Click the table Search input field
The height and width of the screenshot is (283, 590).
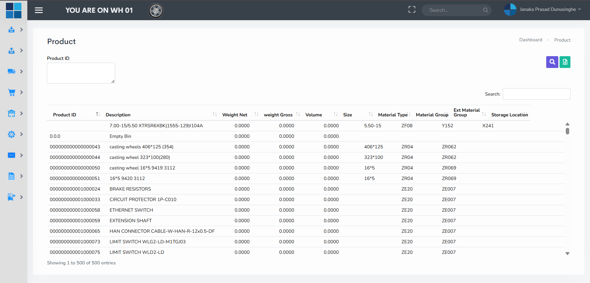coord(536,94)
